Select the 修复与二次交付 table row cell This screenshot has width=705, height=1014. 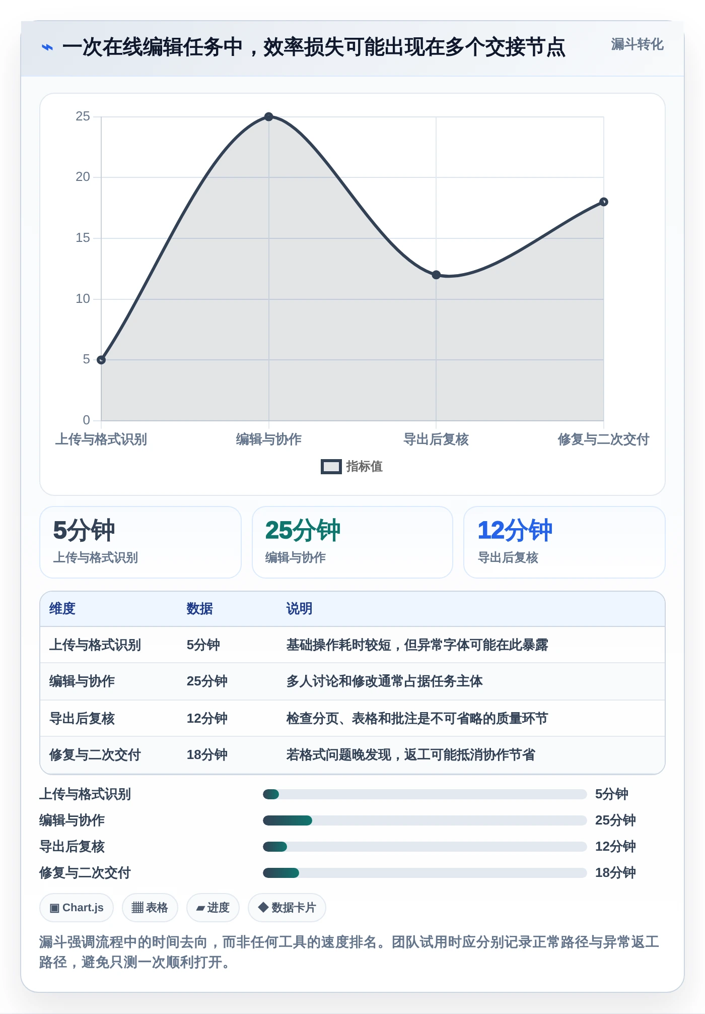pos(95,755)
